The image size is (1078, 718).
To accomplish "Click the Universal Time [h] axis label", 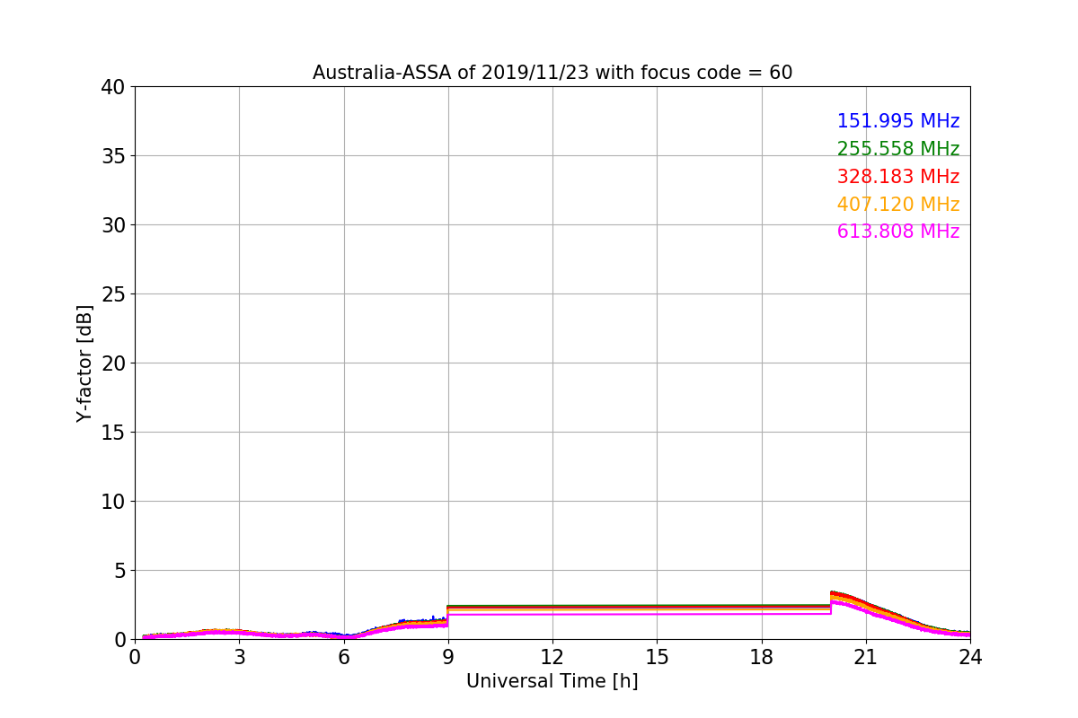I will (x=552, y=681).
